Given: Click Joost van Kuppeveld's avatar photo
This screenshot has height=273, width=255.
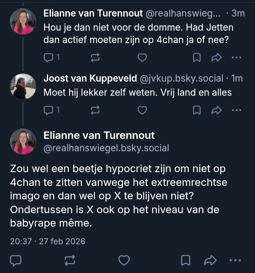Looking at the screenshot, I should pos(23,87).
